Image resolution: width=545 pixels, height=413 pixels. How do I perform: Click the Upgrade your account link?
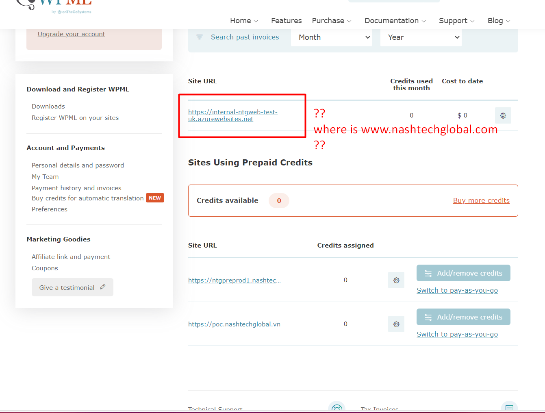(x=72, y=34)
